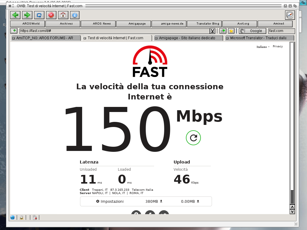Click the 150 download speed value
307x230 pixels.
point(118,129)
